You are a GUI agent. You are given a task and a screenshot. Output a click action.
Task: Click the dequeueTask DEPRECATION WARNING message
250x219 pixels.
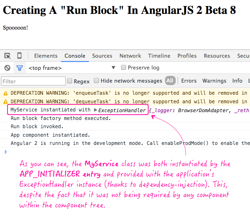[x=129, y=101]
